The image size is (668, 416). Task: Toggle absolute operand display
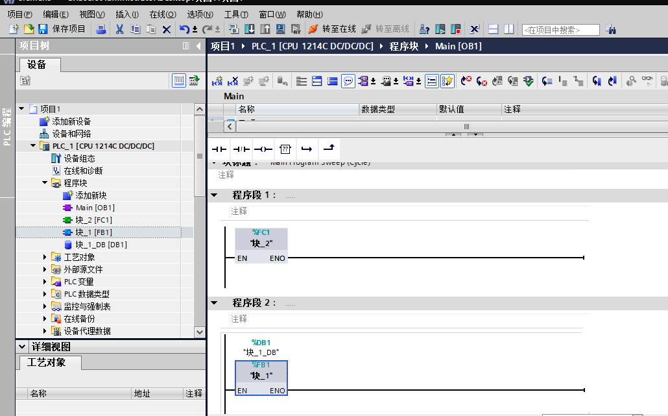click(408, 80)
